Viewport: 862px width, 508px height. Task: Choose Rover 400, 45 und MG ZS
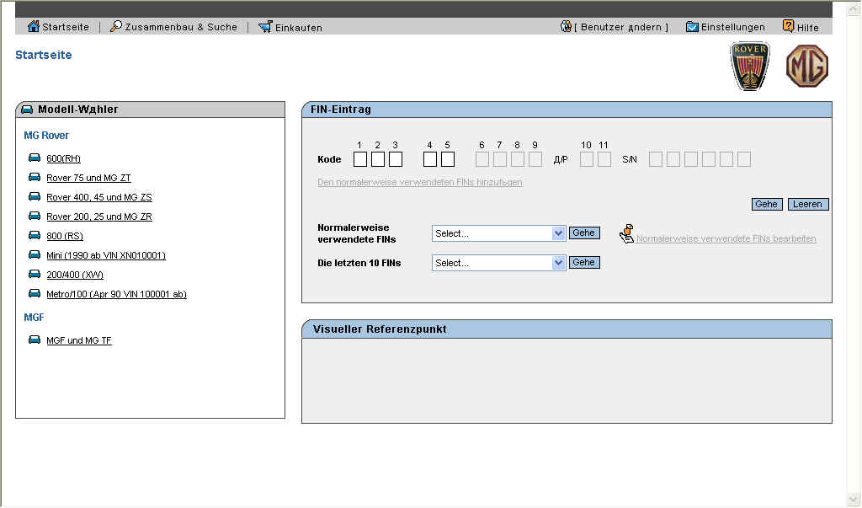tap(99, 197)
